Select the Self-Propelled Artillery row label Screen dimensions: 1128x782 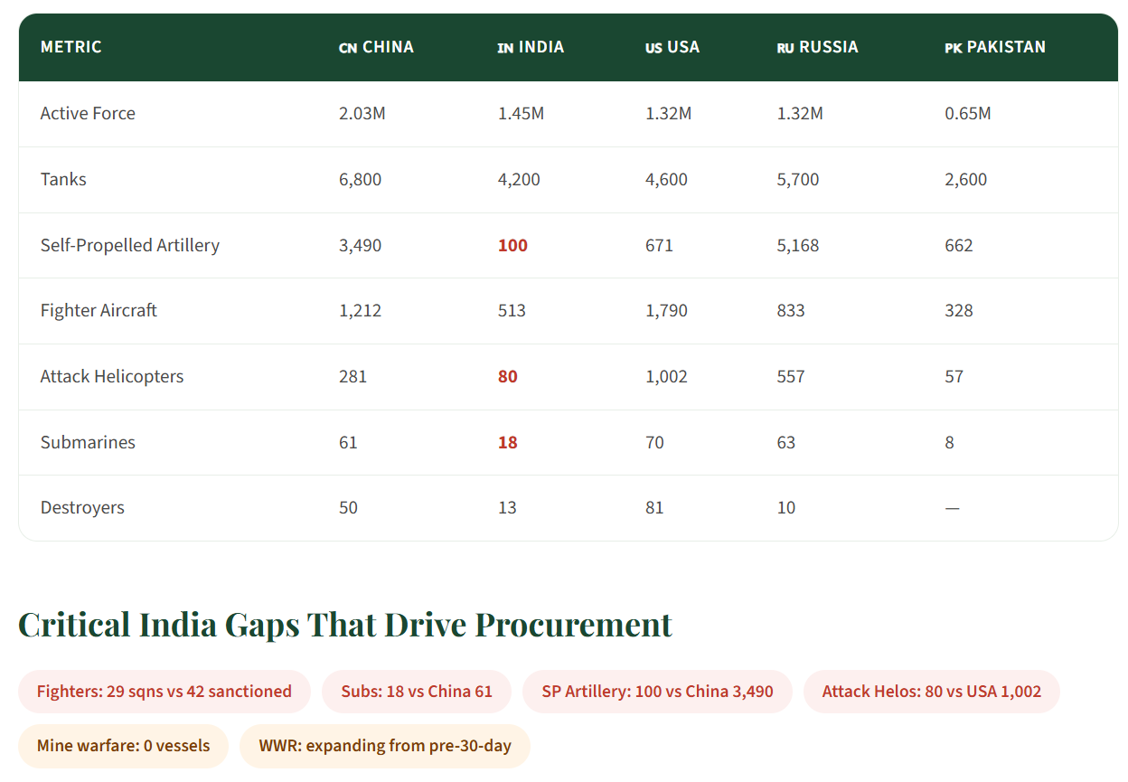tap(130, 245)
